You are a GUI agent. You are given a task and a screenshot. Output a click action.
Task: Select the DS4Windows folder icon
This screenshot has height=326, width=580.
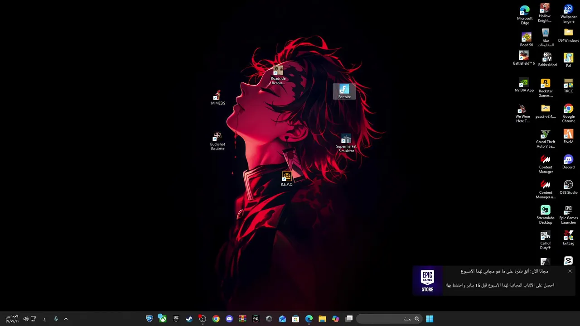(568, 36)
